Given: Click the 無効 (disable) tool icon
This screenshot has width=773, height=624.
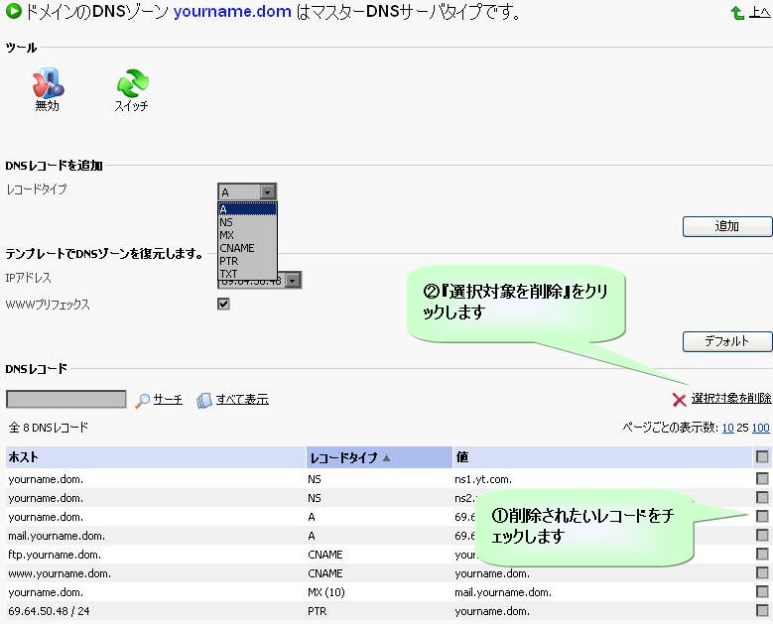Looking at the screenshot, I should tap(47, 83).
